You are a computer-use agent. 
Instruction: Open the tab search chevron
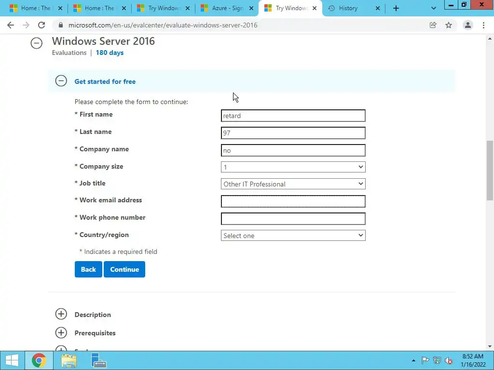point(434,9)
